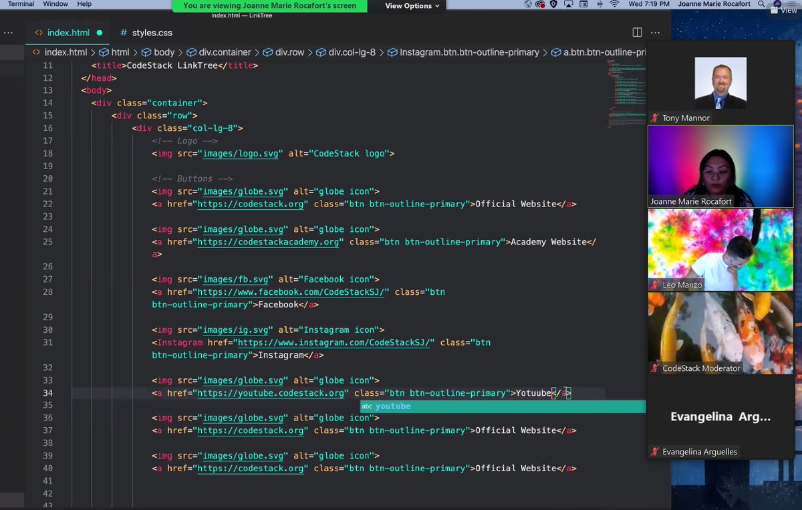802x510 pixels.
Task: Click the unsaved dot on index.html tab
Action: pyautogui.click(x=100, y=32)
